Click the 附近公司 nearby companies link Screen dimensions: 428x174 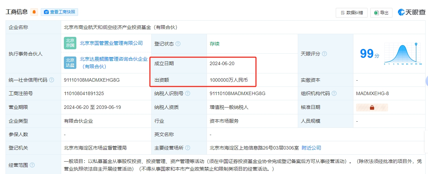click(311, 148)
